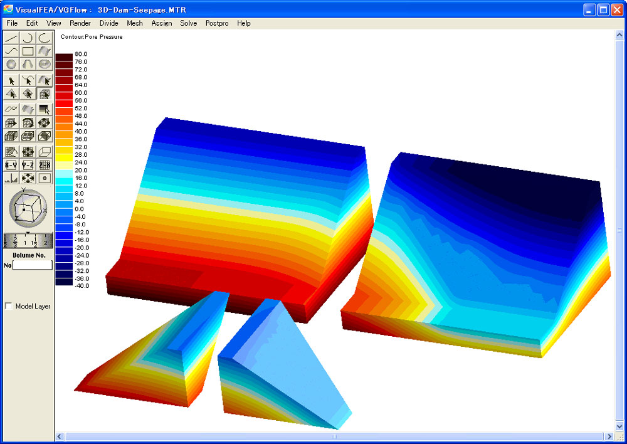Click the dark maroon 80.0 legend swatch
This screenshot has width=627, height=444.
coord(64,56)
